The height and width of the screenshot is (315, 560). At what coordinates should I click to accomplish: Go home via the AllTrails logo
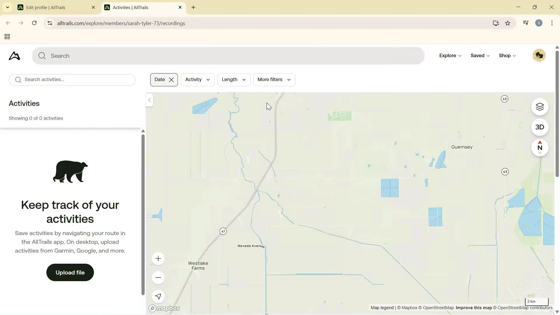(14, 56)
